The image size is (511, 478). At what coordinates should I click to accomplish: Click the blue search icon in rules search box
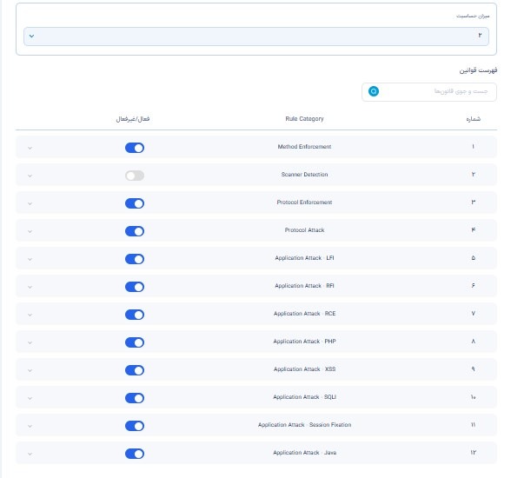[374, 91]
